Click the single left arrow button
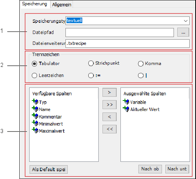Image resolution: width=196 pixels, height=179 pixels. point(110,117)
